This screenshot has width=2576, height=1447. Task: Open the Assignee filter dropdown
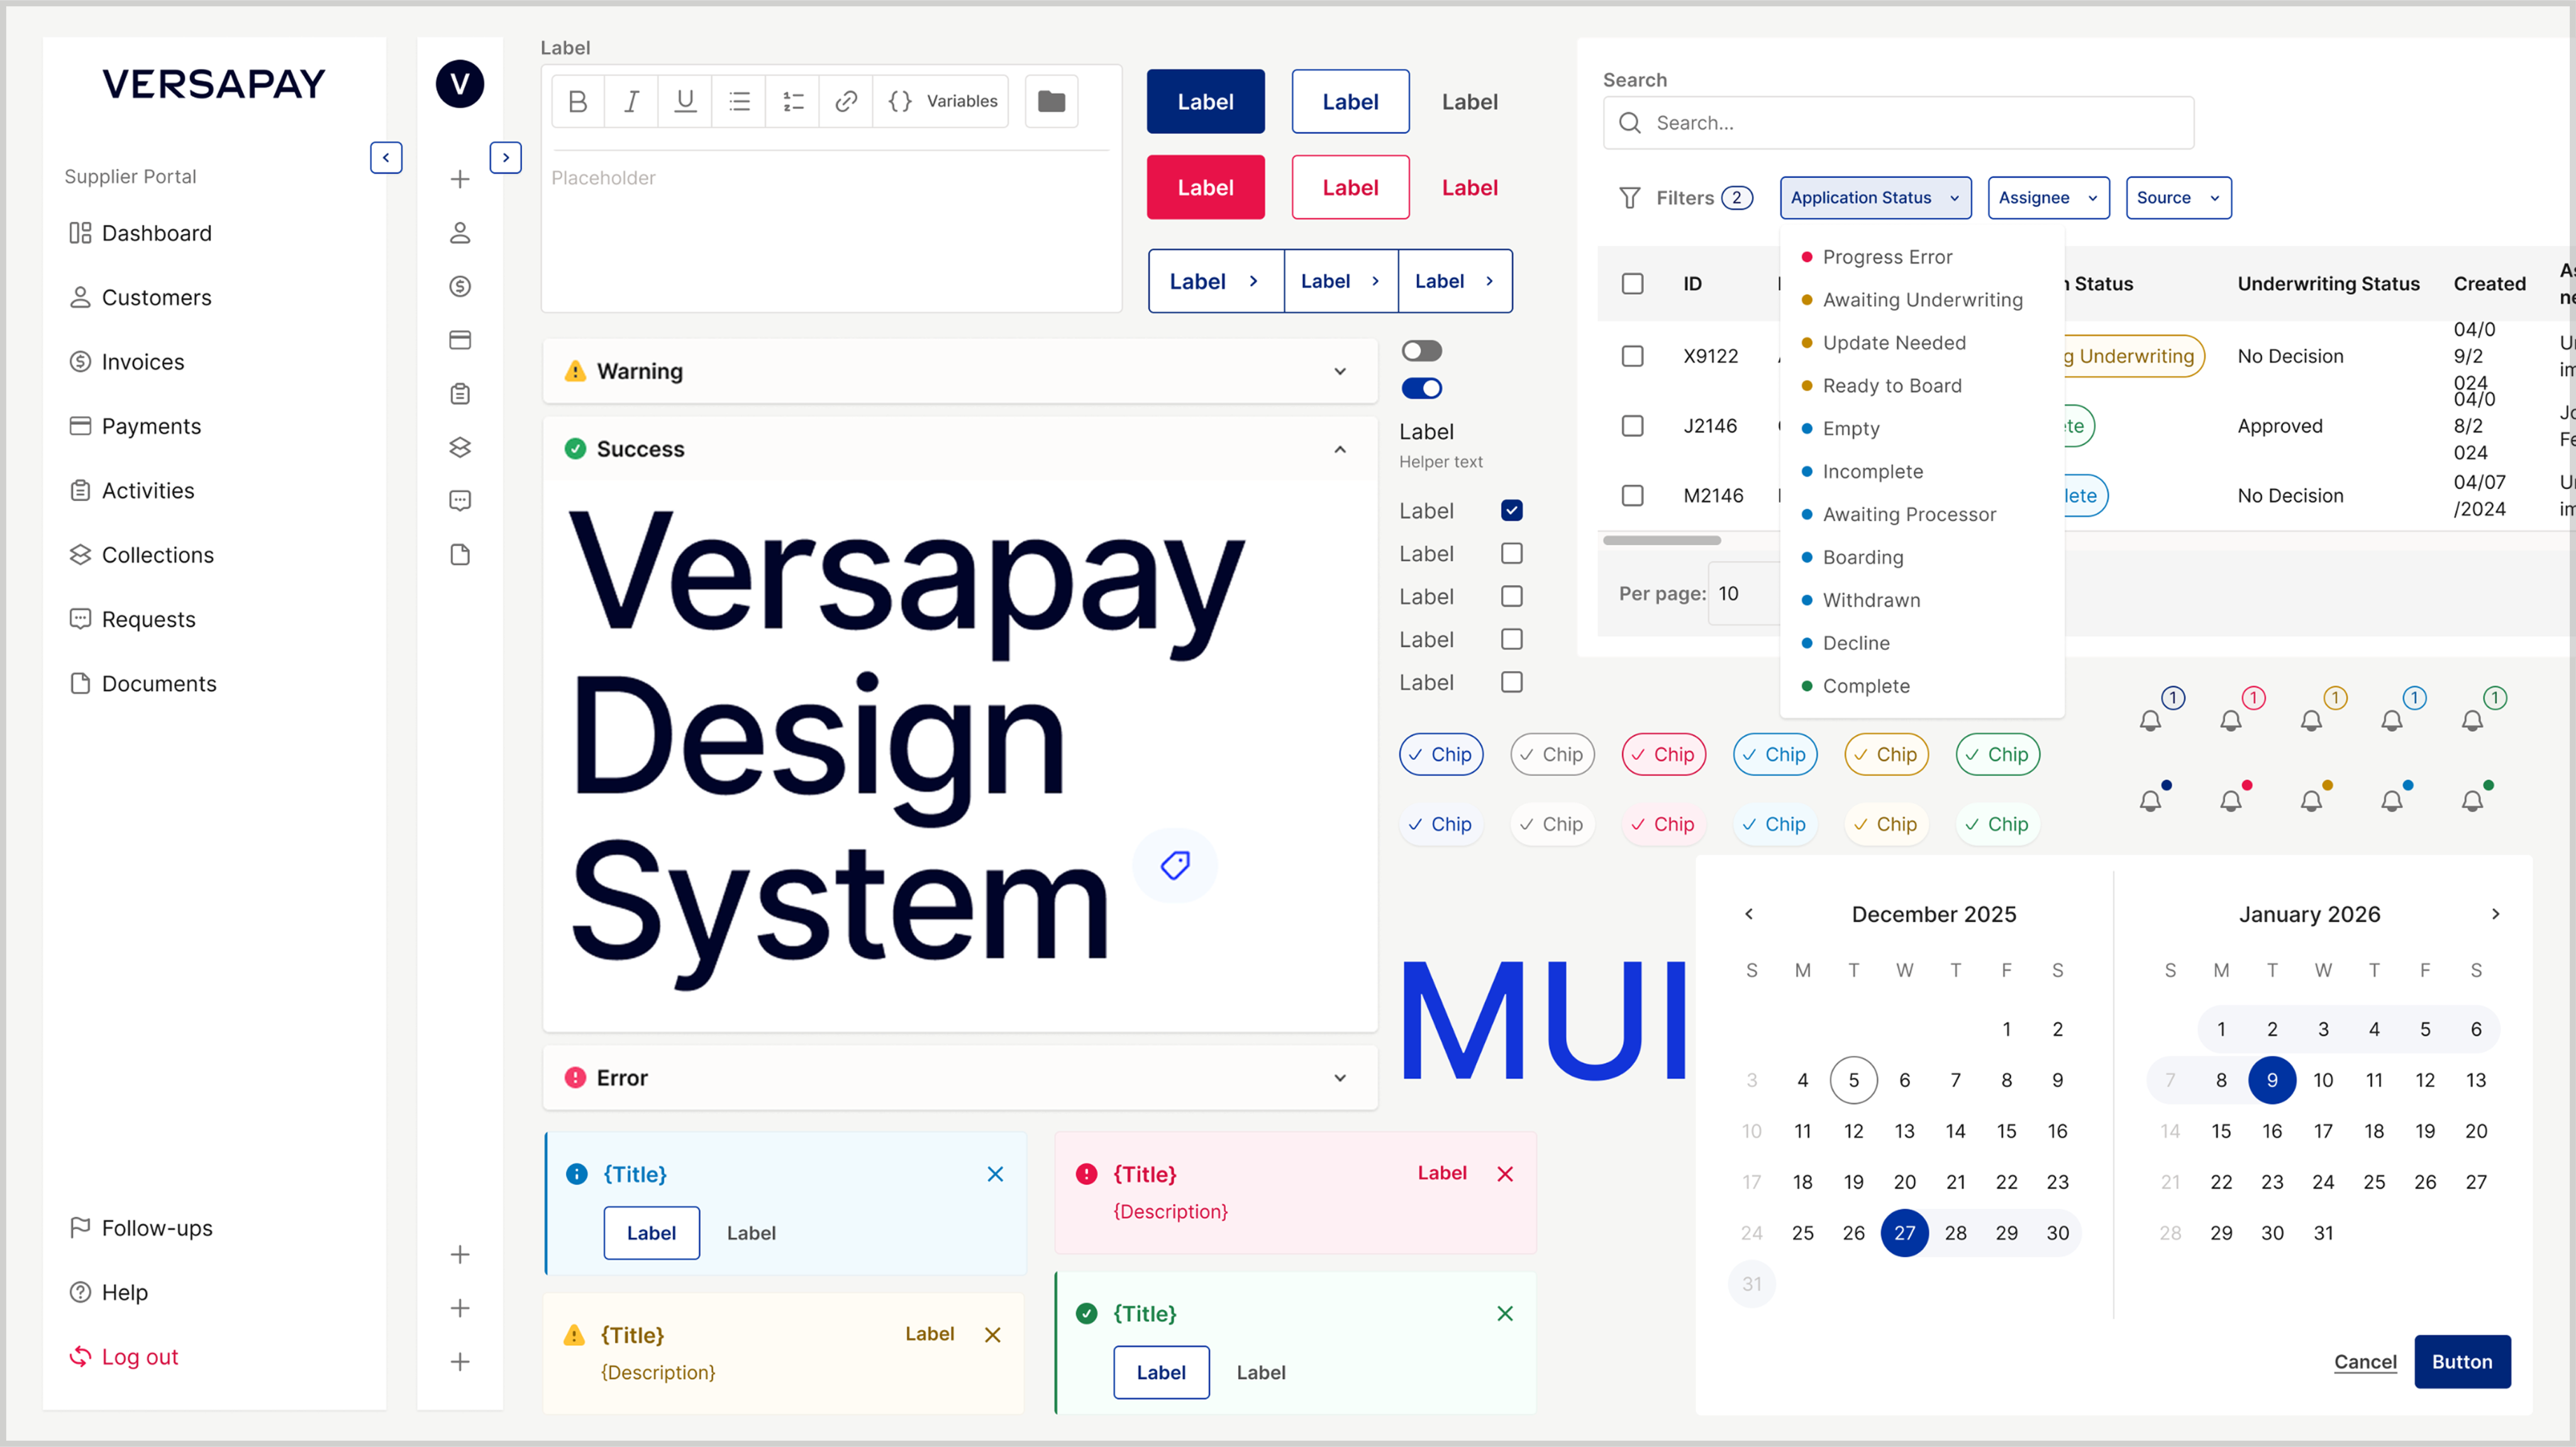click(x=2047, y=198)
